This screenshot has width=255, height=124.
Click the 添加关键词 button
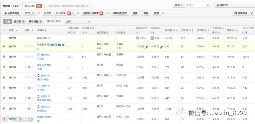(12, 13)
